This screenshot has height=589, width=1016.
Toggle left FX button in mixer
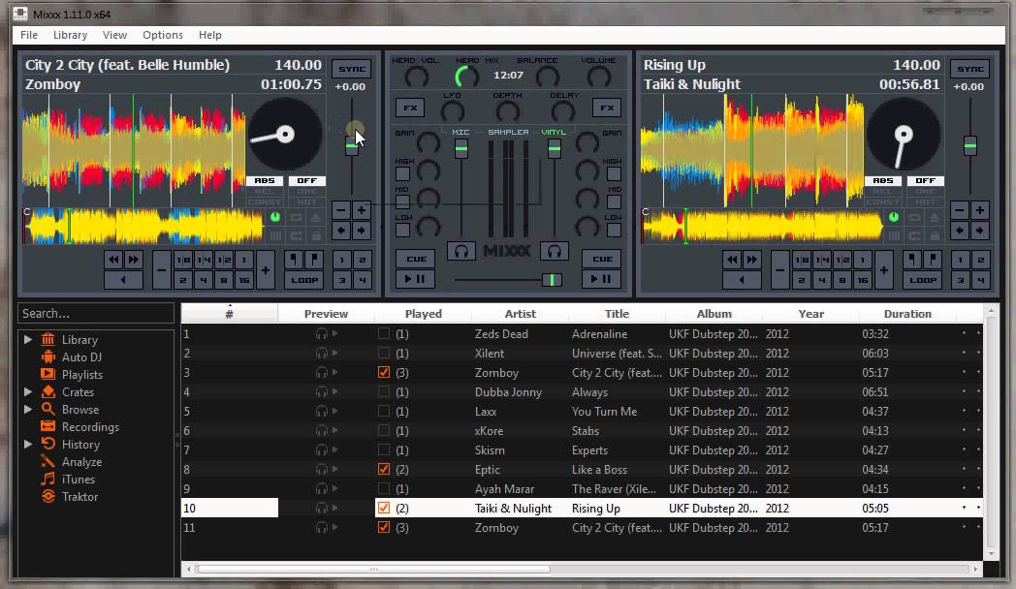pyautogui.click(x=410, y=108)
